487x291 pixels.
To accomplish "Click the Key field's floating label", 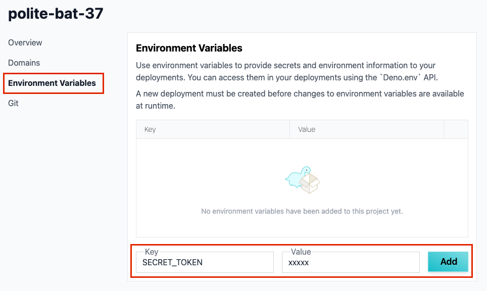I will point(152,252).
